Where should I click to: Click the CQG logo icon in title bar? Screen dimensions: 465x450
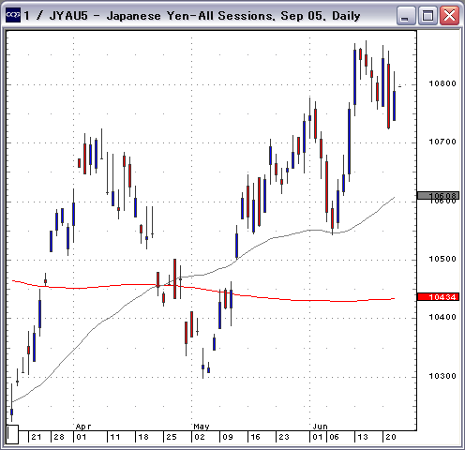click(x=13, y=15)
